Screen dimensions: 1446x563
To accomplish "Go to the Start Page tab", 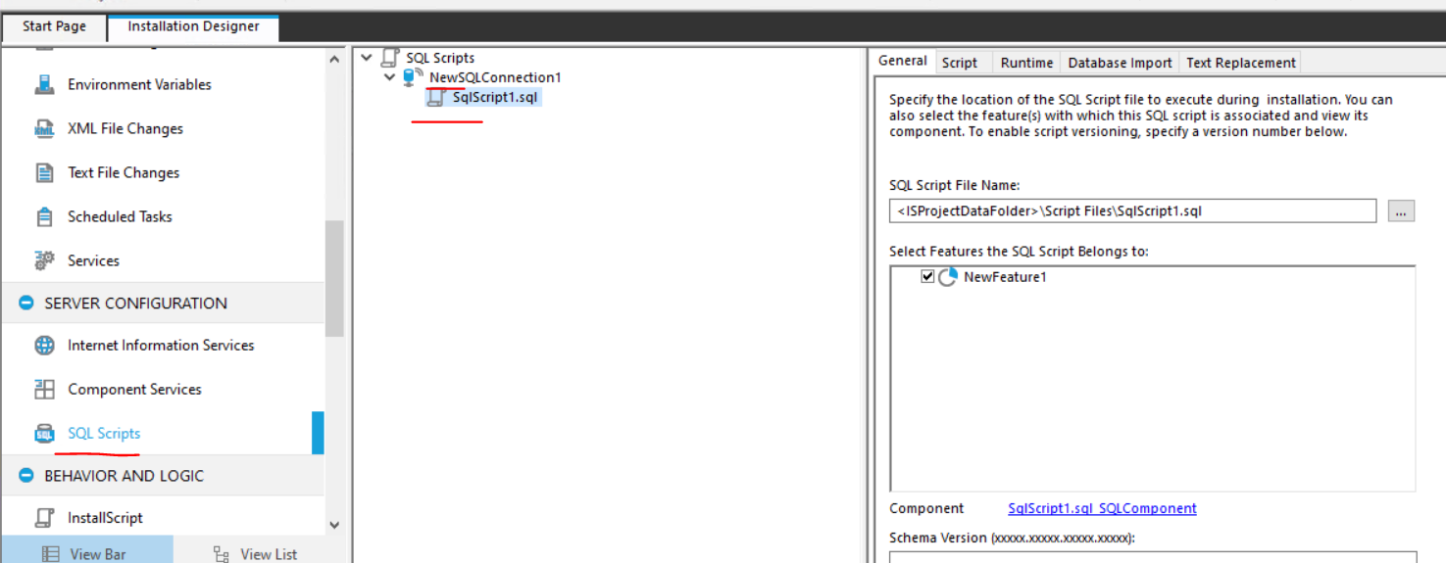I will [54, 26].
